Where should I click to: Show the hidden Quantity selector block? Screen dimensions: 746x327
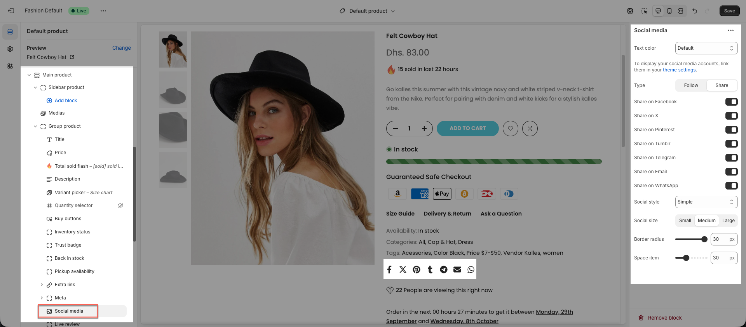[x=120, y=205]
